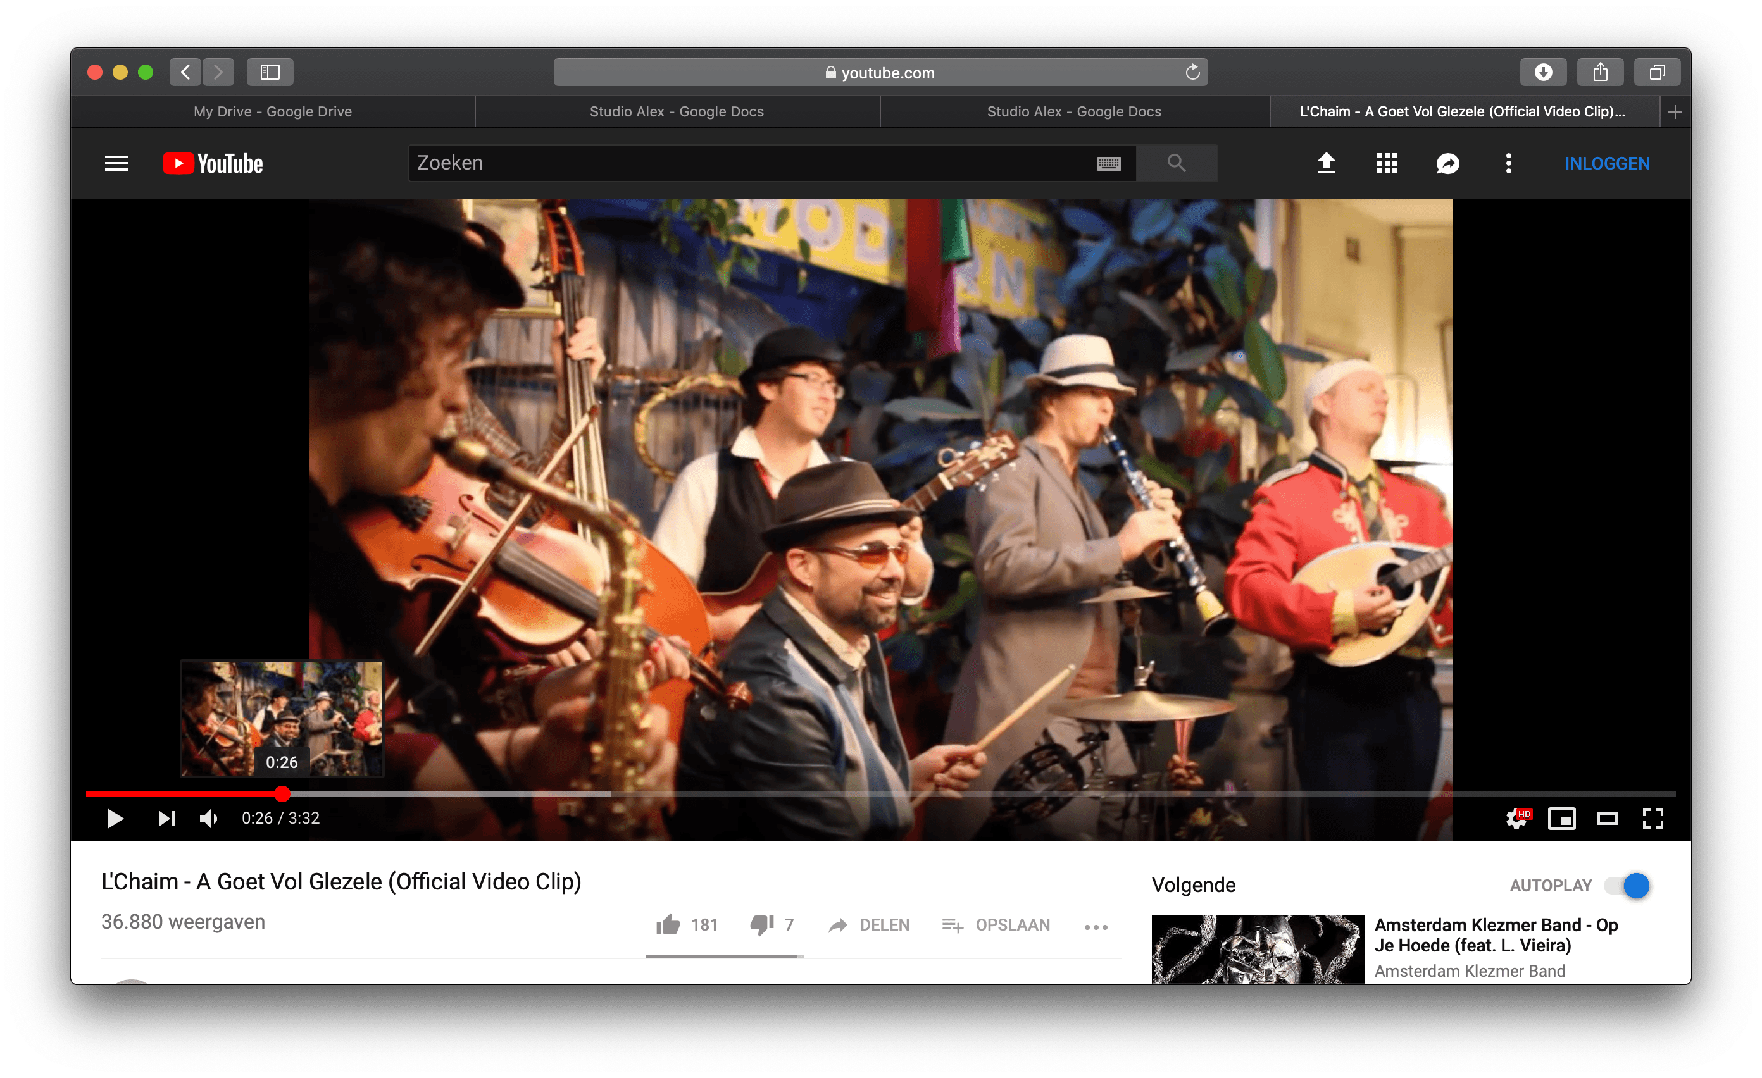Screen dimensions: 1762x1078
Task: Open the OPSLAAN save-to-playlist menu
Action: point(996,925)
